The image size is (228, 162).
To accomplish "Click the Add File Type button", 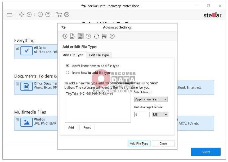I will 139,143.
